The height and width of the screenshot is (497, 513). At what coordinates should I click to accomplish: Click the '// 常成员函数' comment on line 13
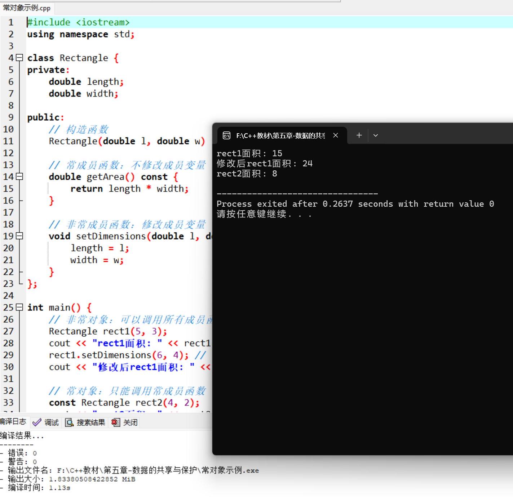coord(127,165)
